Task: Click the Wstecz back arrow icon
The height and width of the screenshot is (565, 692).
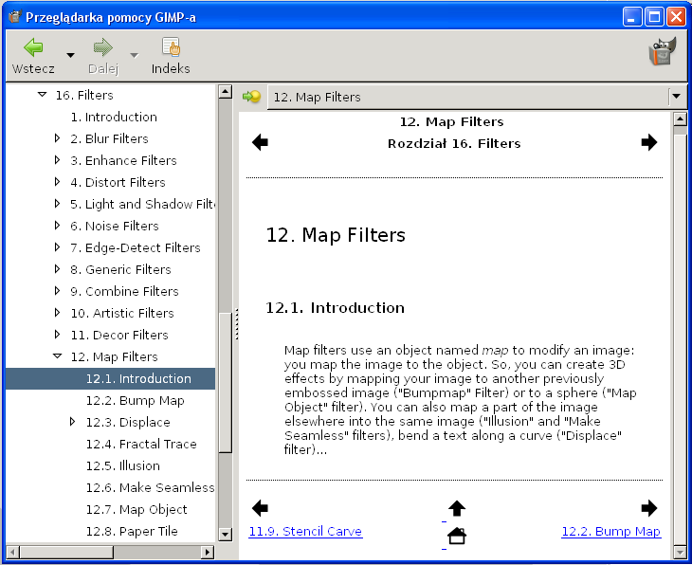Action: tap(33, 47)
